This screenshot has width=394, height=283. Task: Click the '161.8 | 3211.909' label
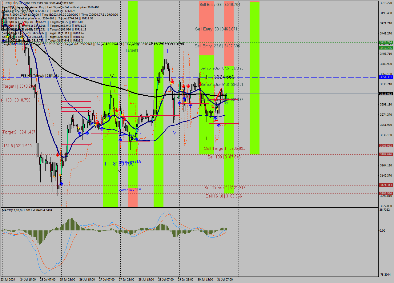click(17, 146)
